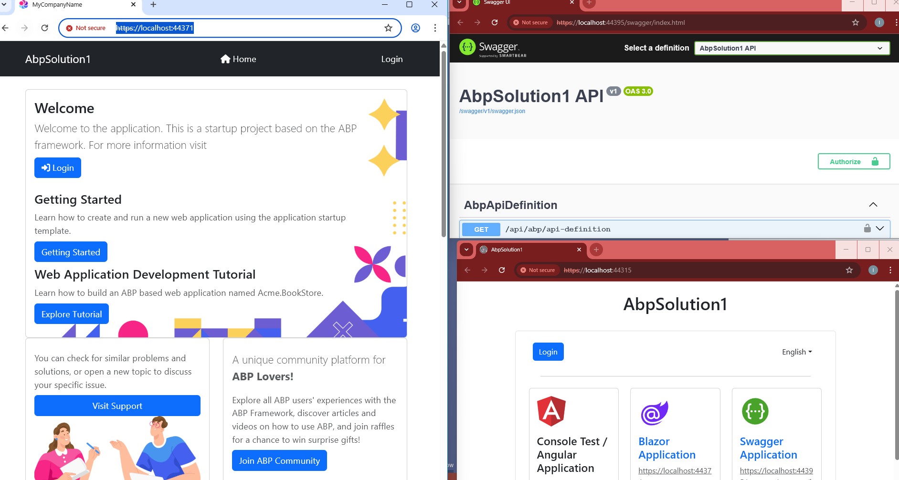Click Not secure badge in localhost:44315 window
899x480 pixels.
pos(538,270)
